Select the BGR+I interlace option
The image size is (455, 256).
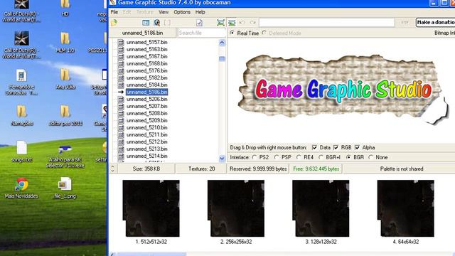click(x=321, y=157)
